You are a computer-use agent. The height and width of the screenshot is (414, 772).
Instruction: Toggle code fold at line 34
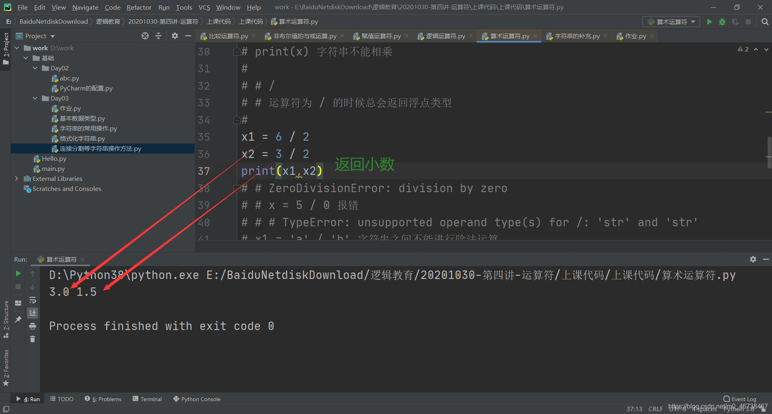click(x=237, y=120)
